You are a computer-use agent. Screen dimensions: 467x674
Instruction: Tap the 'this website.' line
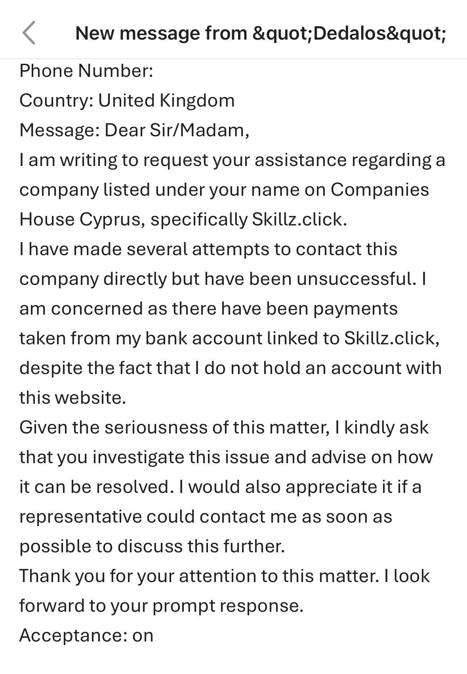(x=73, y=398)
